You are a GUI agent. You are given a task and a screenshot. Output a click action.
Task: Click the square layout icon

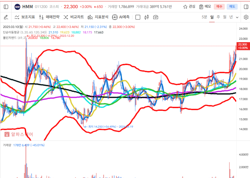coord(138,17)
